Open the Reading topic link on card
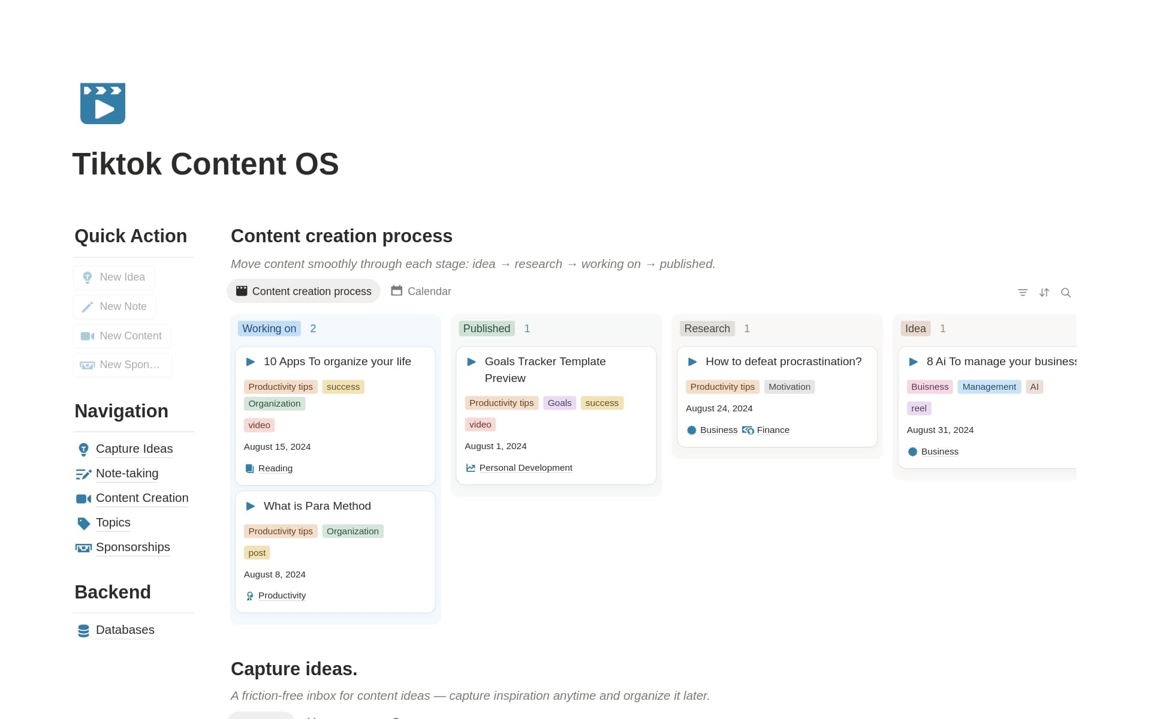Screen dimensions: 1151x719 pos(275,468)
